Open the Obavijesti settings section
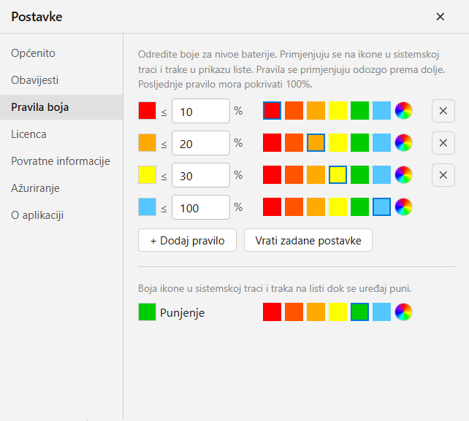Viewport: 469px width, 421px height. click(61, 80)
